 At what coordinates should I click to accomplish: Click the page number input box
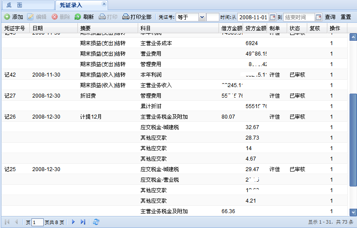pos(38,222)
